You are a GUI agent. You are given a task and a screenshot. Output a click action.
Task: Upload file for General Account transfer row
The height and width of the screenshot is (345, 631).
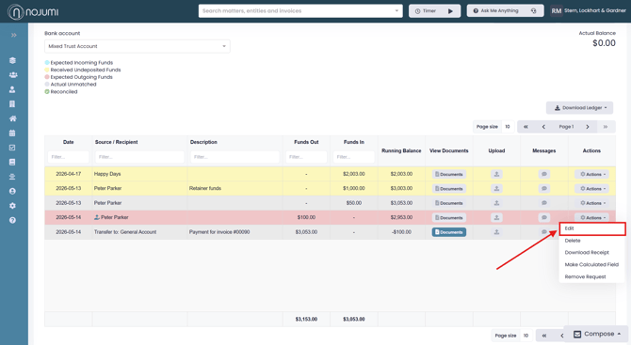click(x=496, y=232)
